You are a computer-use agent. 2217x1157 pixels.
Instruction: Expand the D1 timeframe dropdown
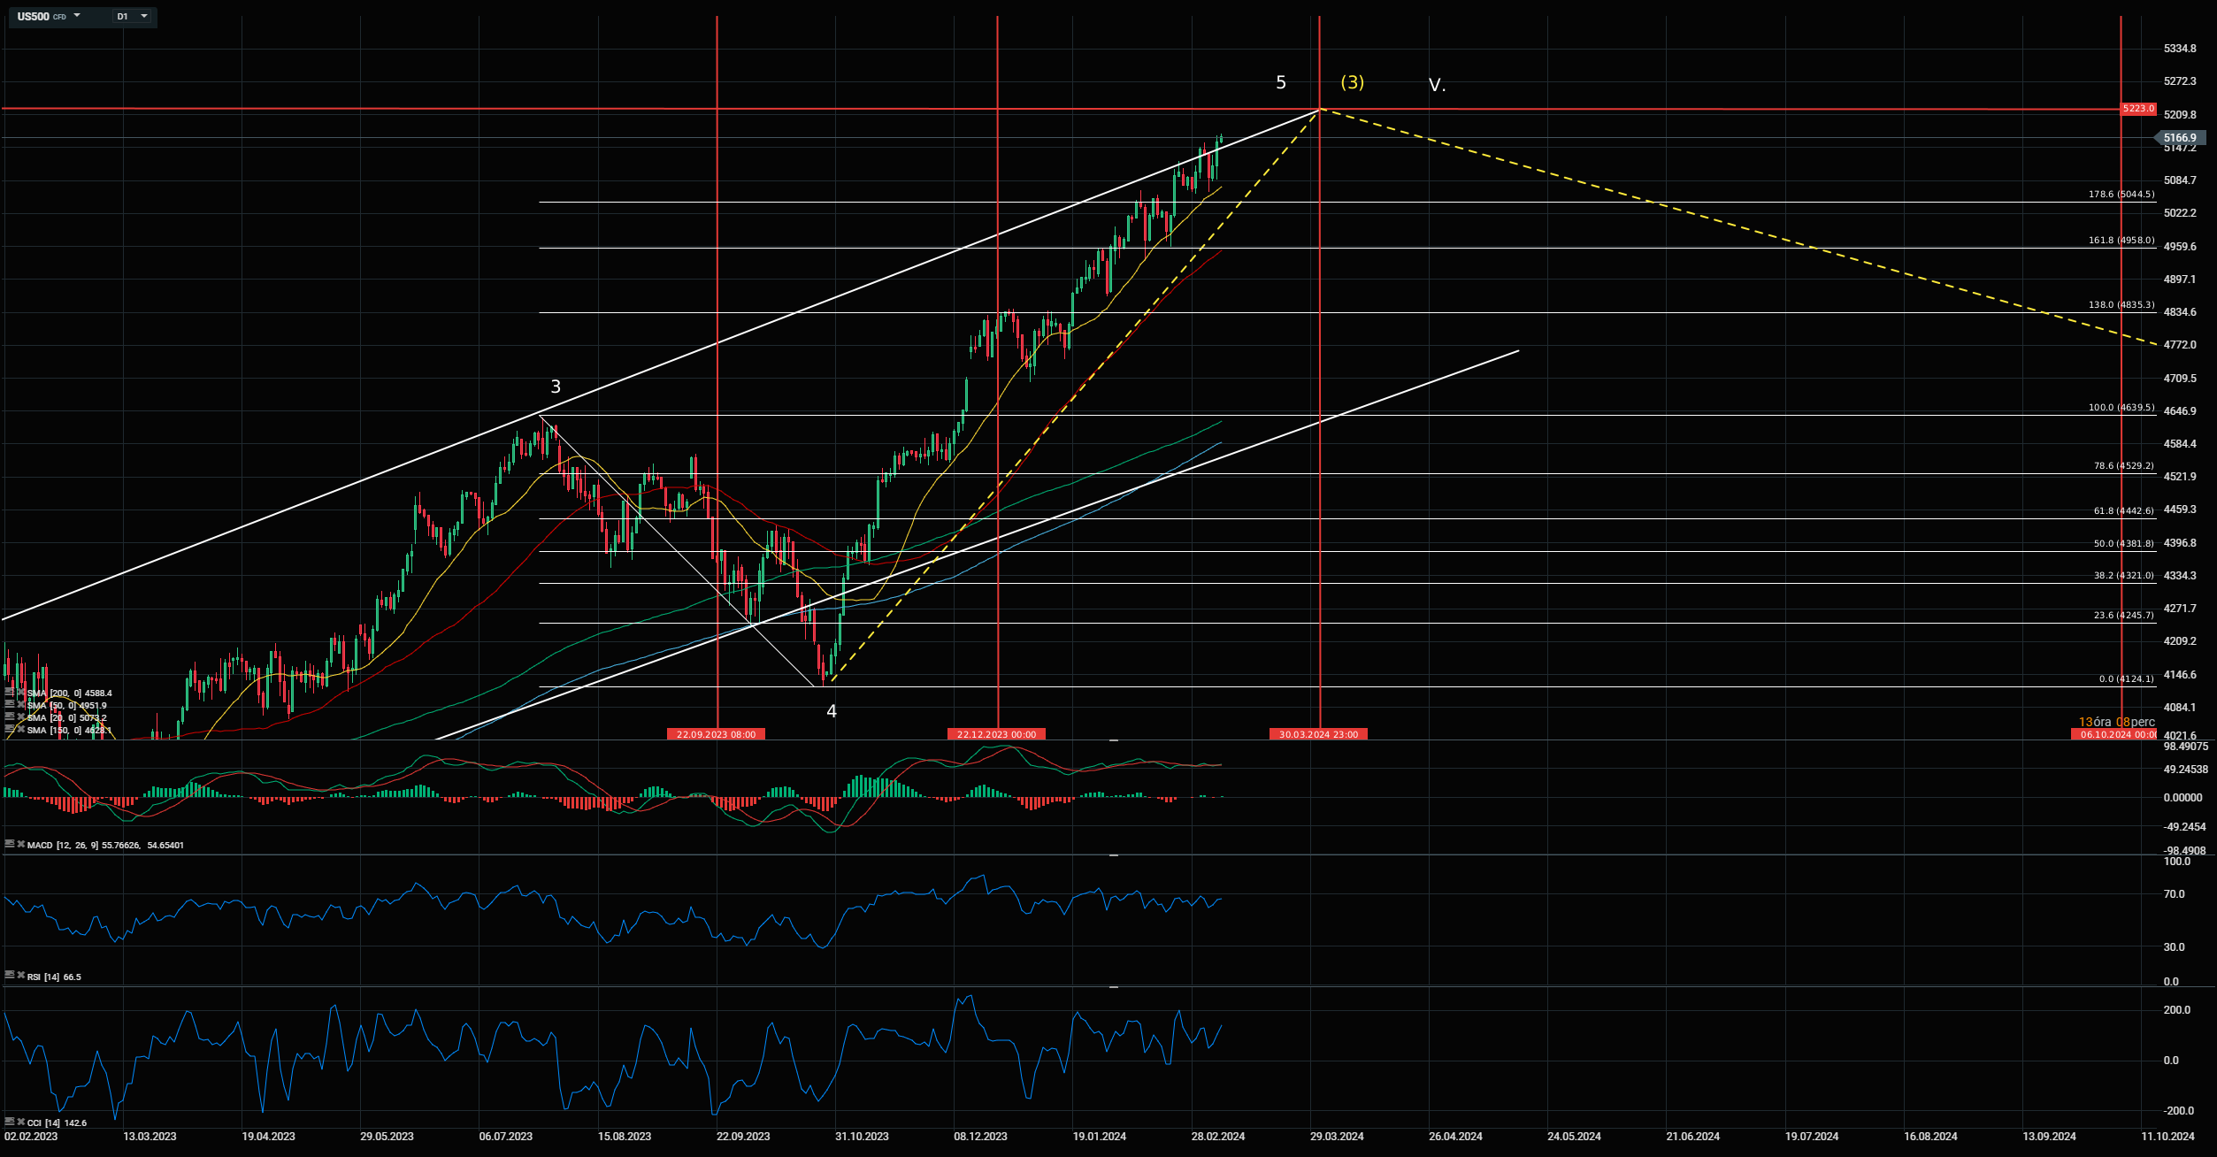click(144, 16)
